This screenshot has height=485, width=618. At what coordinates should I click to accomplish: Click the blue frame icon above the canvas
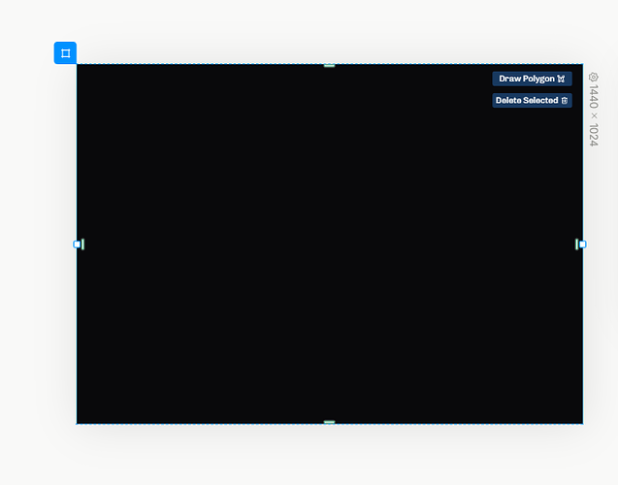coord(65,53)
